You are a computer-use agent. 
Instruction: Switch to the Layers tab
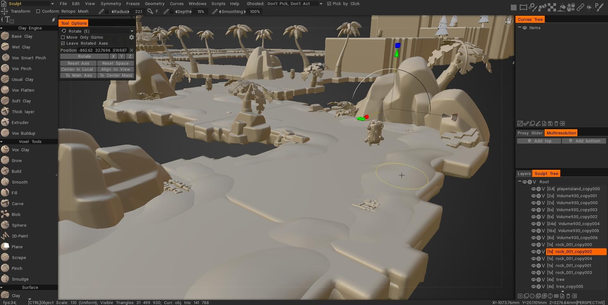(x=524, y=173)
